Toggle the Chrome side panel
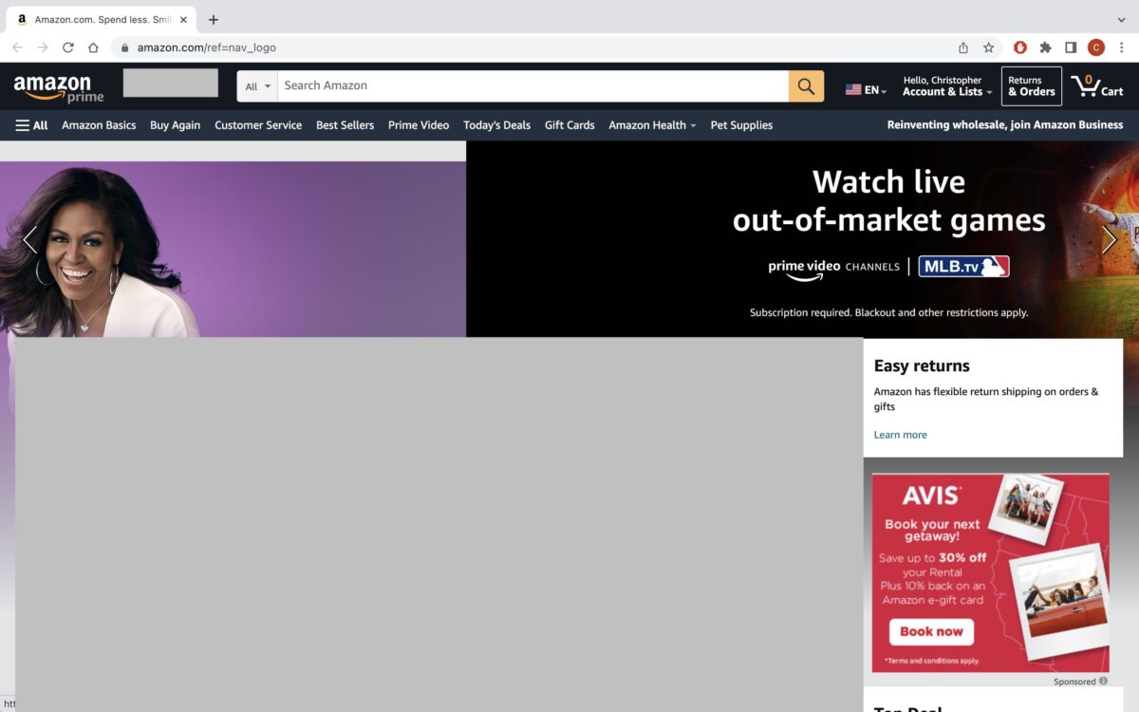 [1071, 47]
